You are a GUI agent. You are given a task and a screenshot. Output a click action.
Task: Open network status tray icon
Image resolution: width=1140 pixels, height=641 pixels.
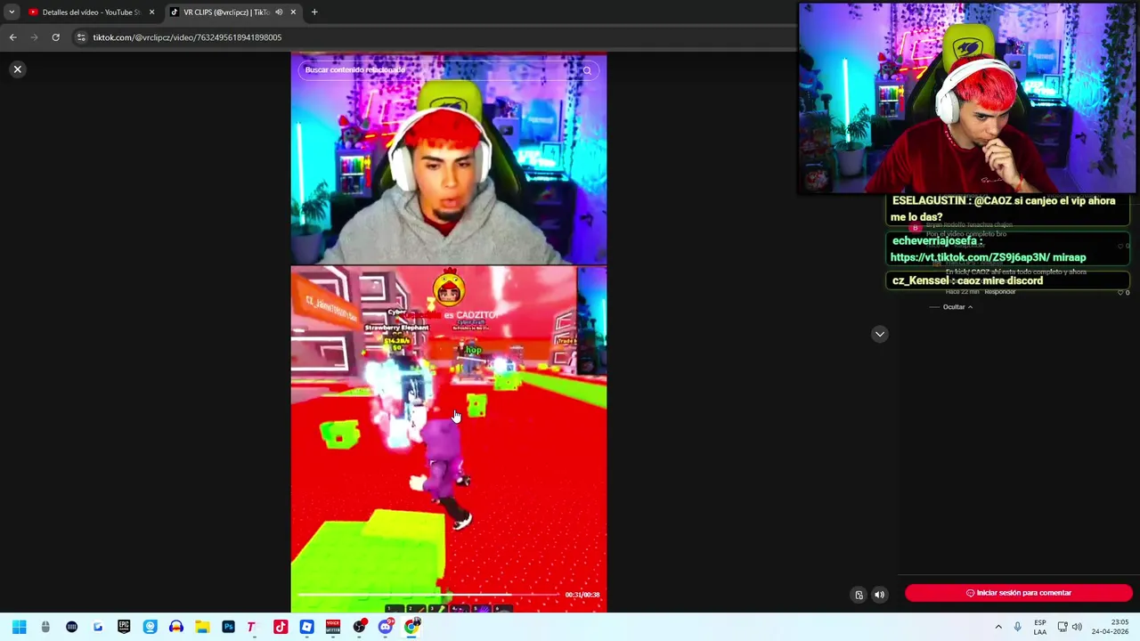tap(1063, 627)
